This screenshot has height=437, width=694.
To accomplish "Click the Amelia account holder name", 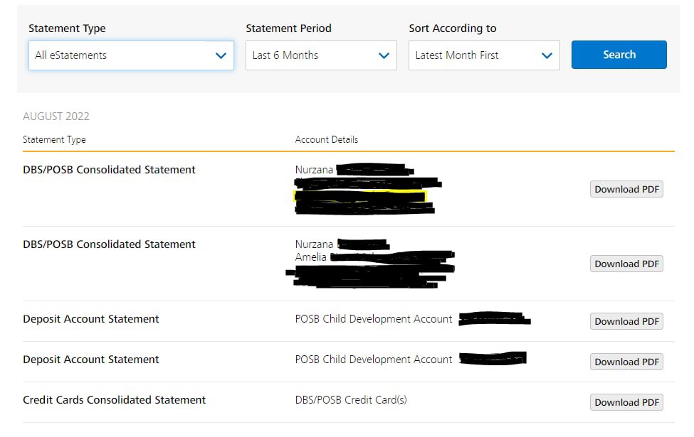I will click(x=311, y=257).
